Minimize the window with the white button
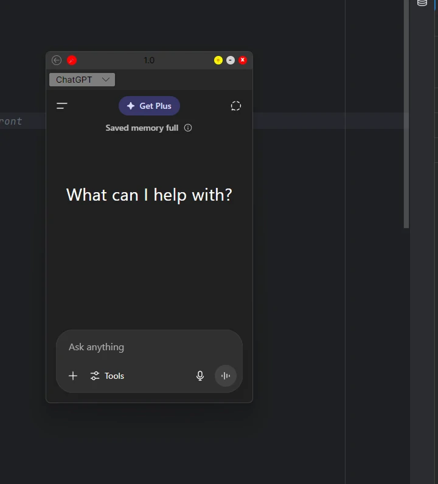The height and width of the screenshot is (484, 438). point(231,60)
